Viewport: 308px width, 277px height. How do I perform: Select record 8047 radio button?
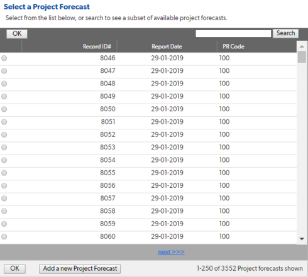point(4,71)
